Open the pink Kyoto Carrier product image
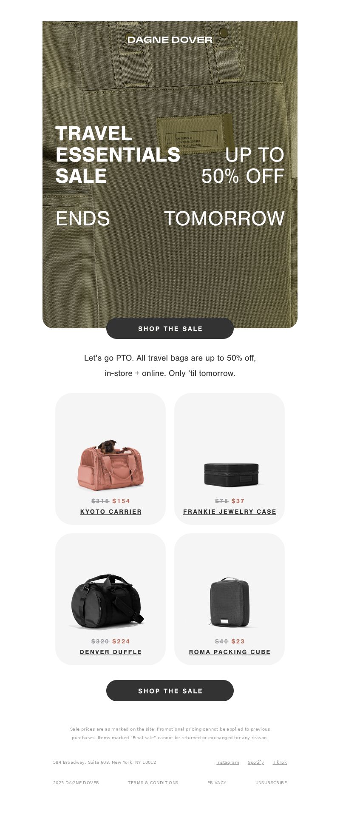 click(x=110, y=465)
